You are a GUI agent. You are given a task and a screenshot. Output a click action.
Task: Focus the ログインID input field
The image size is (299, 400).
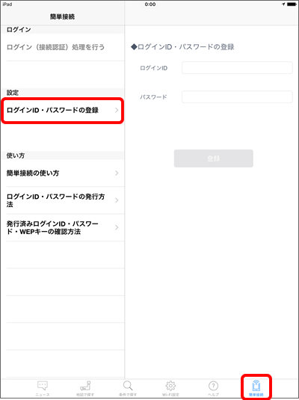click(x=237, y=68)
